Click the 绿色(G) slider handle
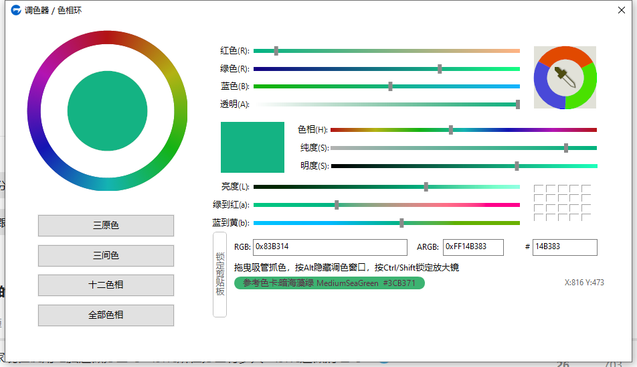This screenshot has width=637, height=367. [x=440, y=69]
